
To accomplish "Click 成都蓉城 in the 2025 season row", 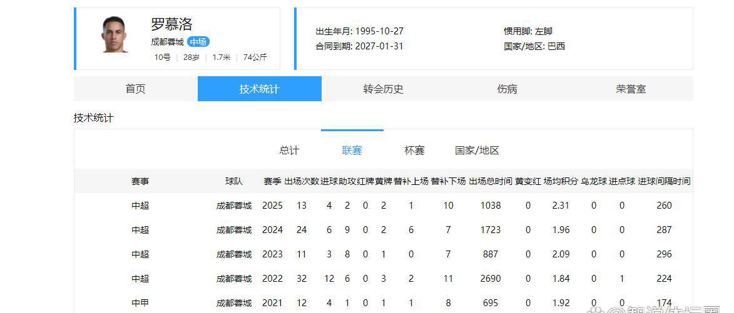I will (234, 206).
